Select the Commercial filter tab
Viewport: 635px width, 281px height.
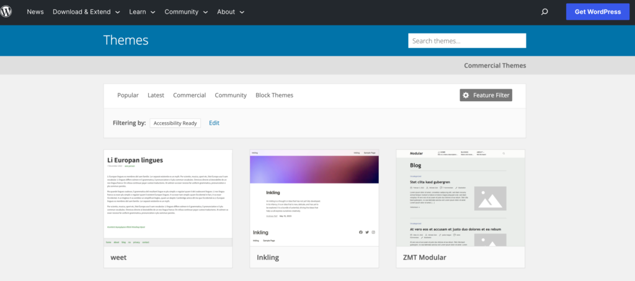tap(189, 96)
